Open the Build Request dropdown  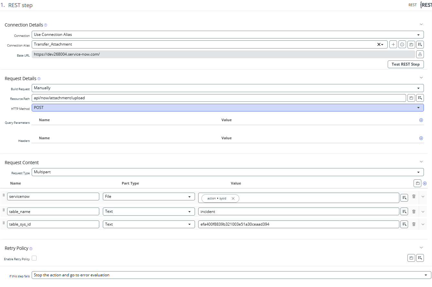tap(228, 88)
